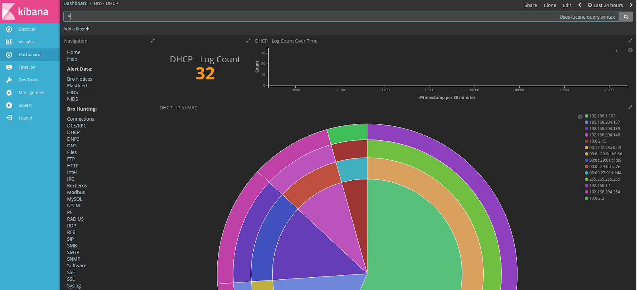Open the Visualize bar chart icon
637x290 pixels.
coord(9,42)
